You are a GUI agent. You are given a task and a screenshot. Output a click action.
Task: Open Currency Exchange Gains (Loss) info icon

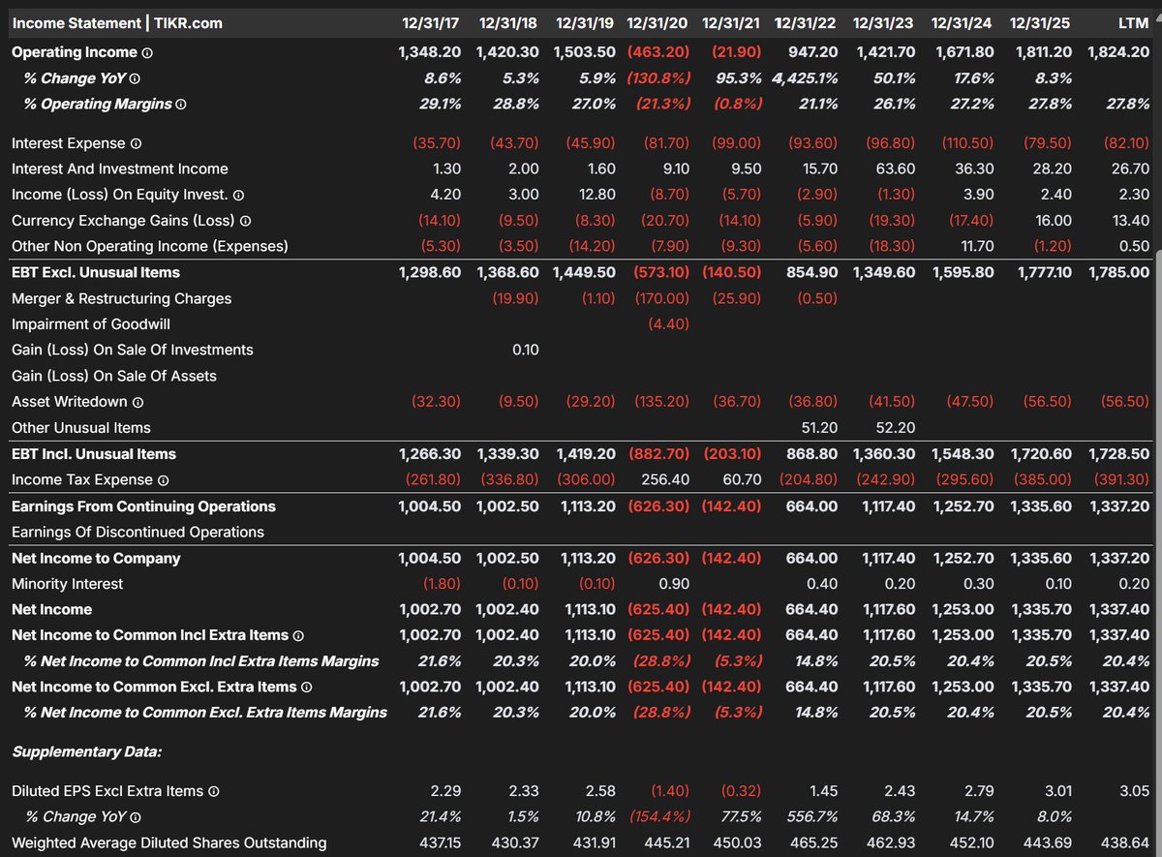(x=246, y=221)
